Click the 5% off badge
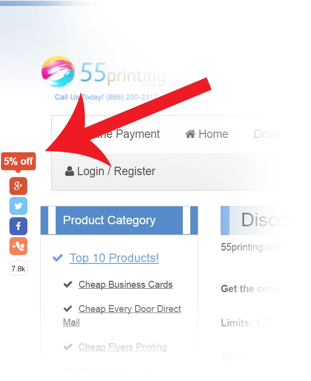This screenshot has width=311, height=381. tap(18, 161)
